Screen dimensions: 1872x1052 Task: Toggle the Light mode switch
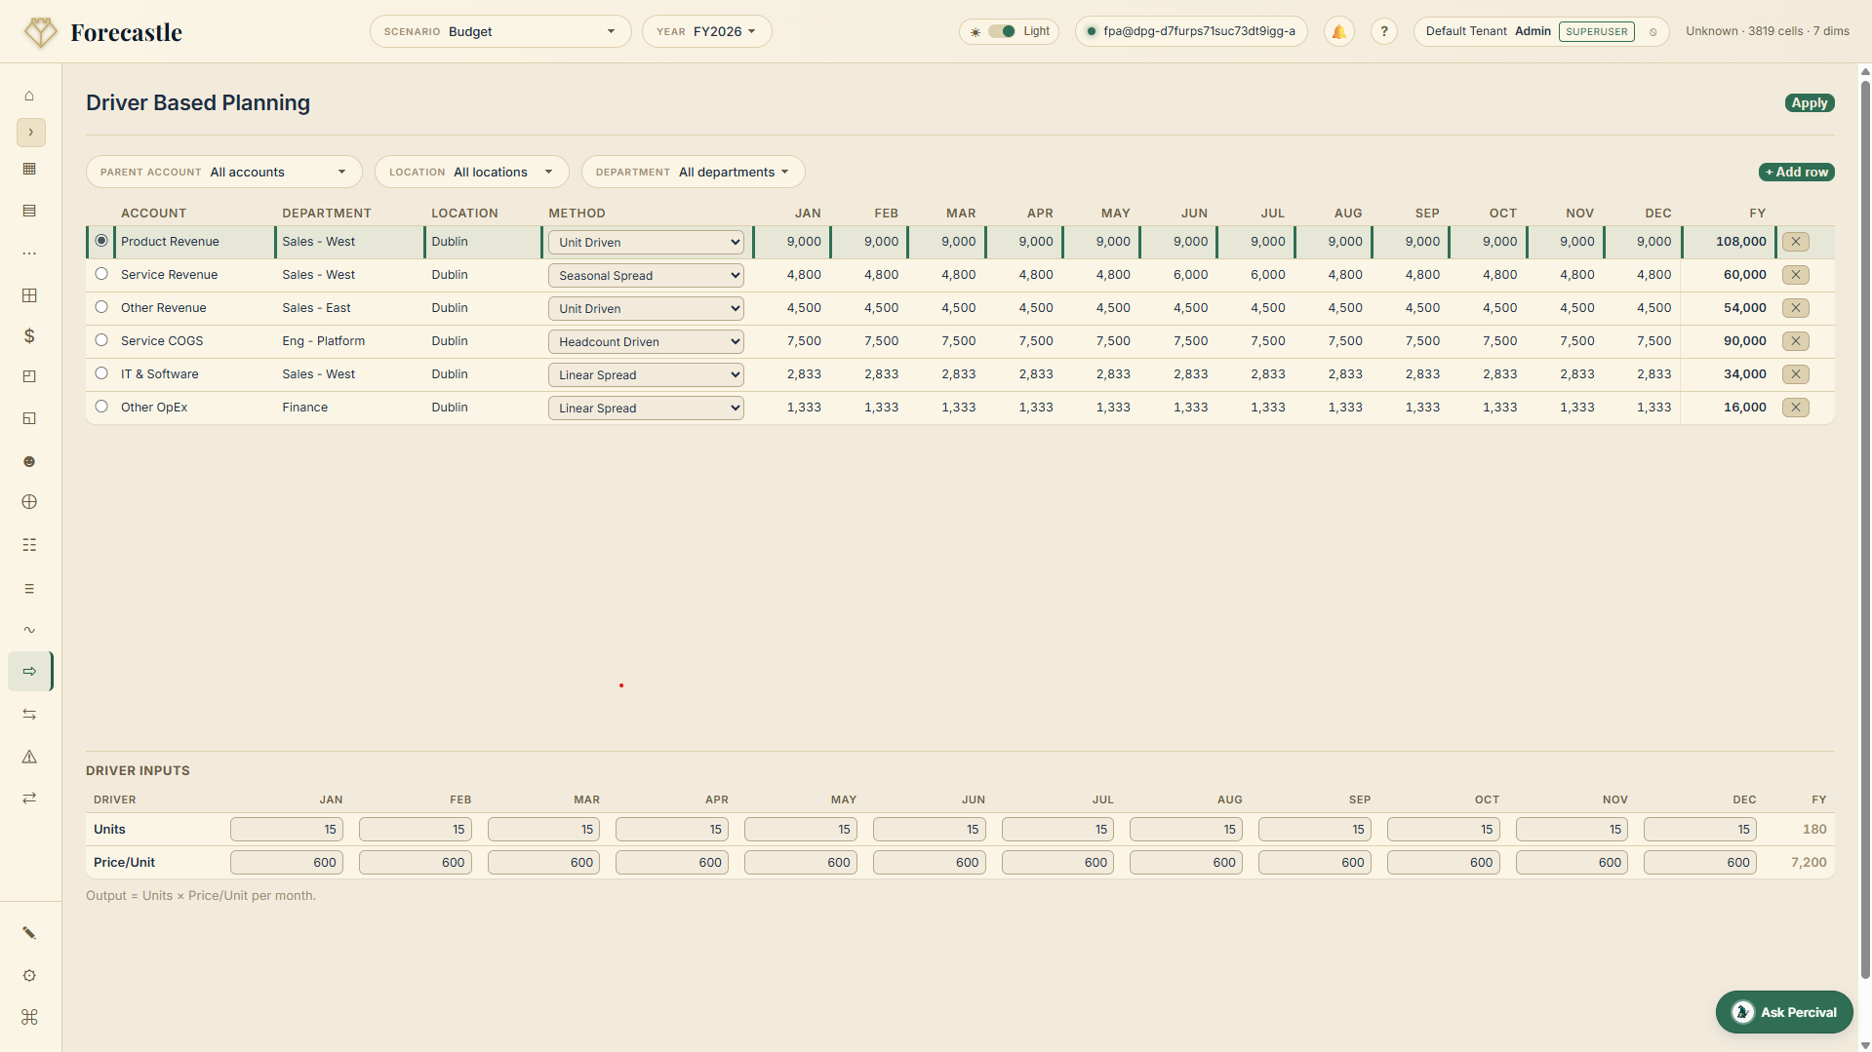tap(1002, 31)
